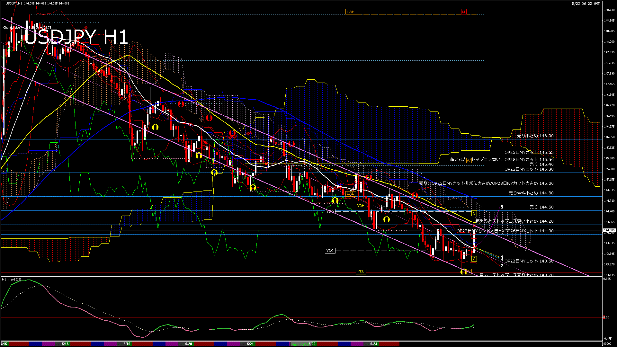This screenshot has width=617, height=347.
Task: Click the USDJPY,H1 title text top-left
Action: click(x=14, y=4)
